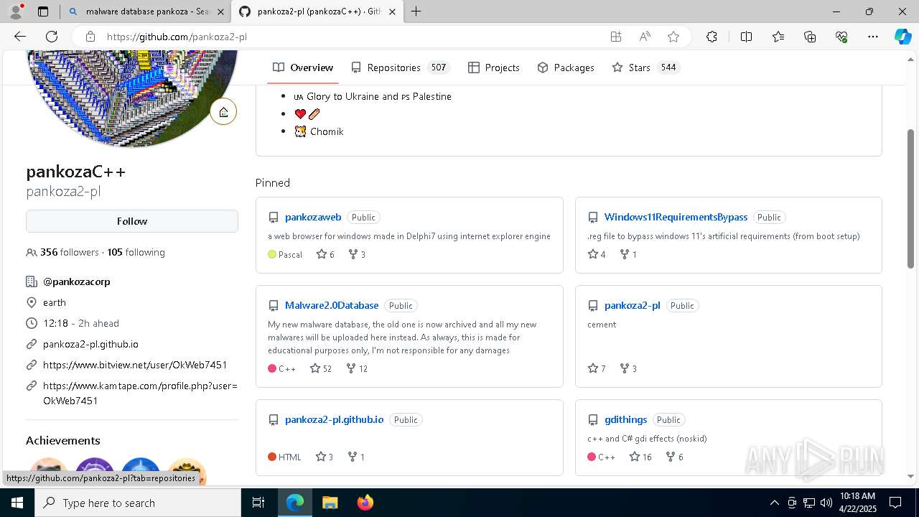The height and width of the screenshot is (517, 919).
Task: Add page to favorites star
Action: (673, 37)
